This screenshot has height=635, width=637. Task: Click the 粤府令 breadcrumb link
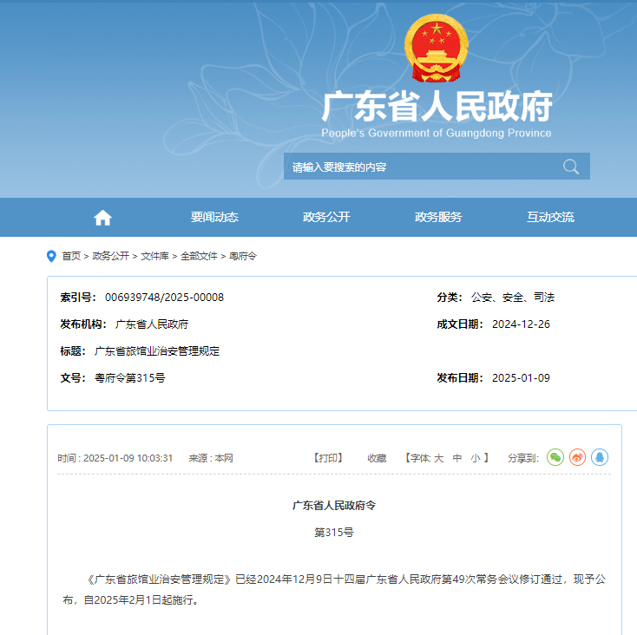(x=243, y=256)
